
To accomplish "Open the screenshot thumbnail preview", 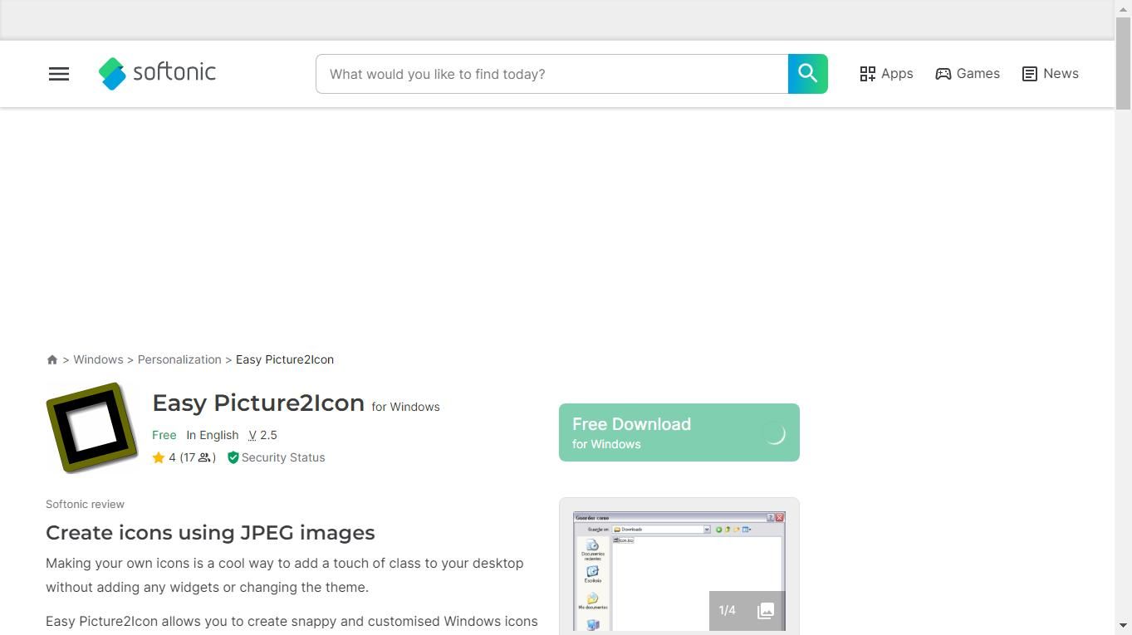I will click(x=679, y=571).
